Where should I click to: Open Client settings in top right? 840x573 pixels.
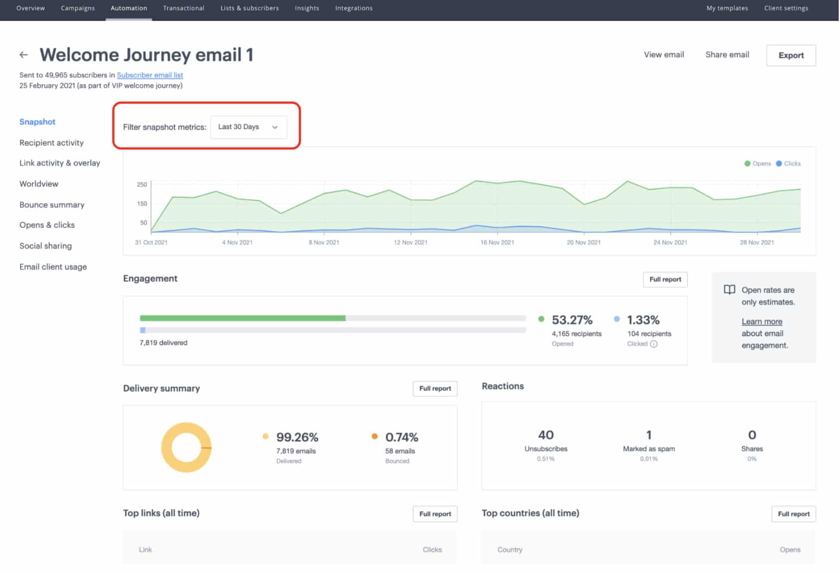[786, 8]
